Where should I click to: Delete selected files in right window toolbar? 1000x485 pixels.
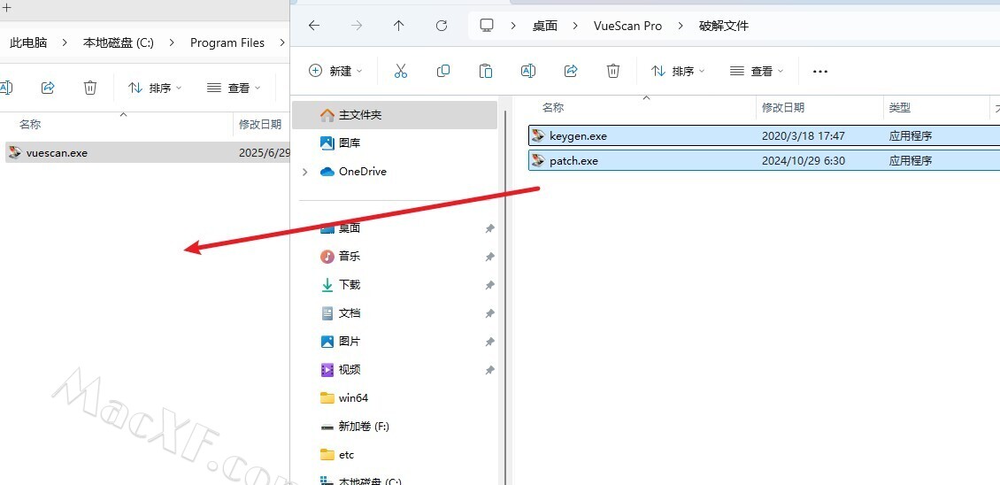coord(613,71)
